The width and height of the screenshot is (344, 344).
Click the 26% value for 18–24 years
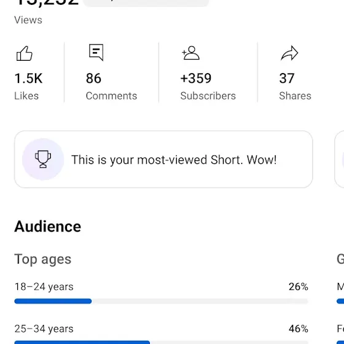pos(299,286)
